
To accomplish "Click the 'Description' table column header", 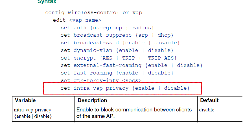I will (x=92, y=100).
